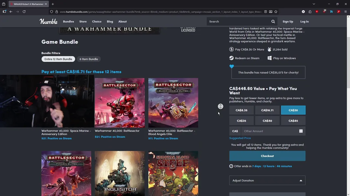Click Warhammer 40,000: Battlesector title
Viewport: 350px width, 196px height.
pos(117,131)
